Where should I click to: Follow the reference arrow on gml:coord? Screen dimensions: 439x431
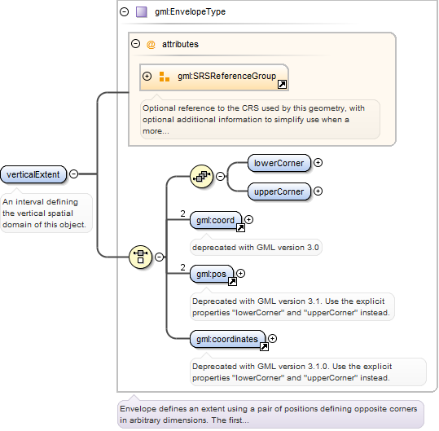pos(240,228)
